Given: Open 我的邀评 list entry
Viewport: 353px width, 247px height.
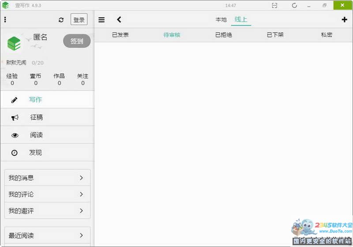Looking at the screenshot, I should pyautogui.click(x=48, y=210).
